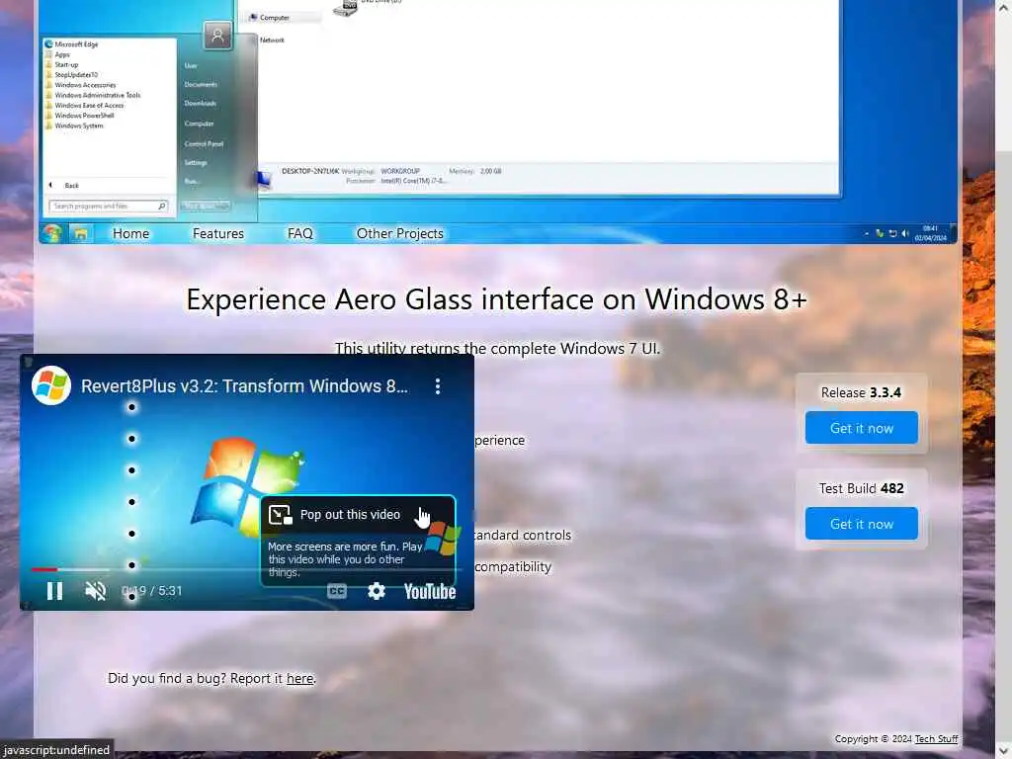Click the speaker volume icon in the navbar tray
Image resolution: width=1012 pixels, height=759 pixels.
coord(905,233)
